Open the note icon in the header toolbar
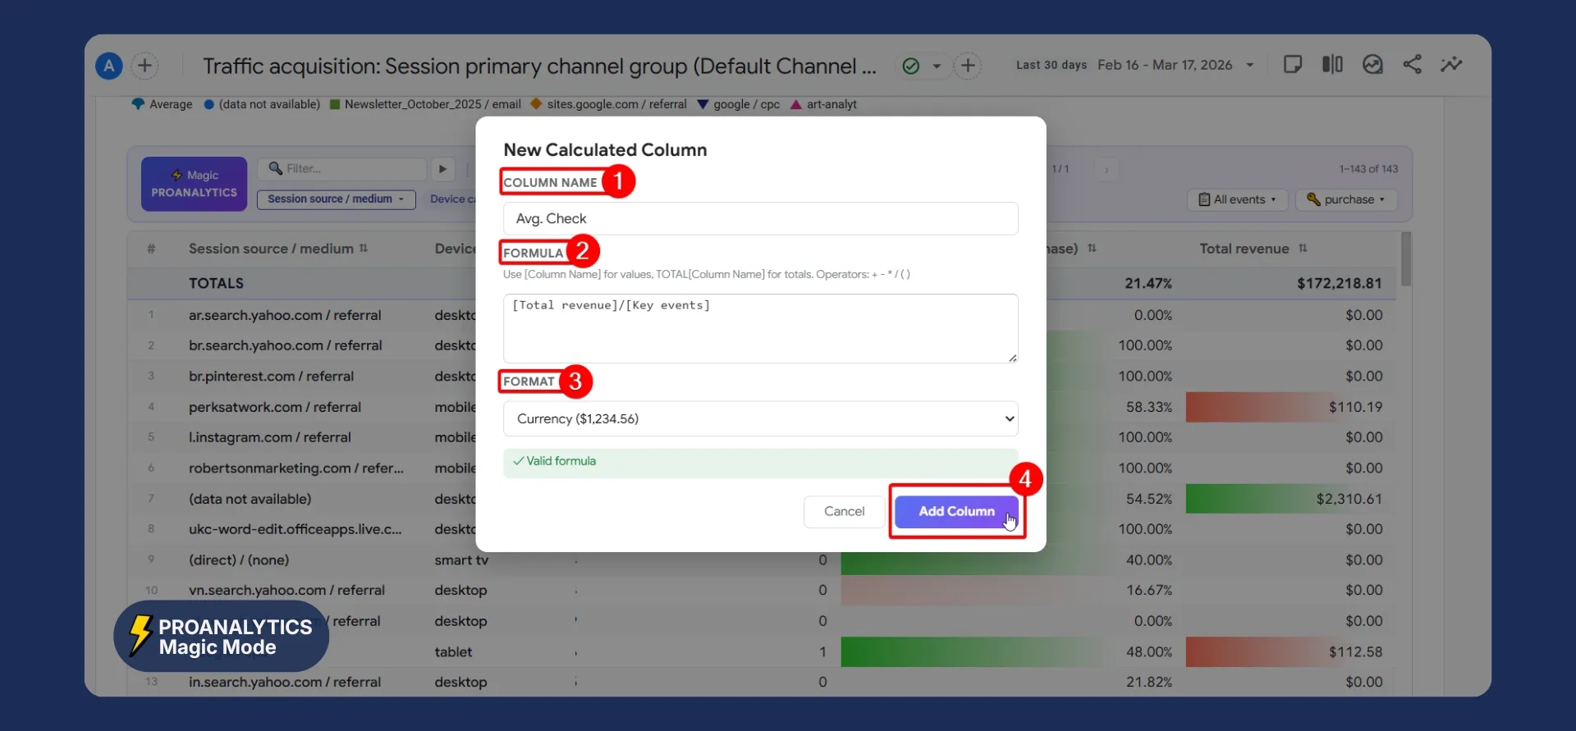This screenshot has height=731, width=1576. [x=1293, y=64]
